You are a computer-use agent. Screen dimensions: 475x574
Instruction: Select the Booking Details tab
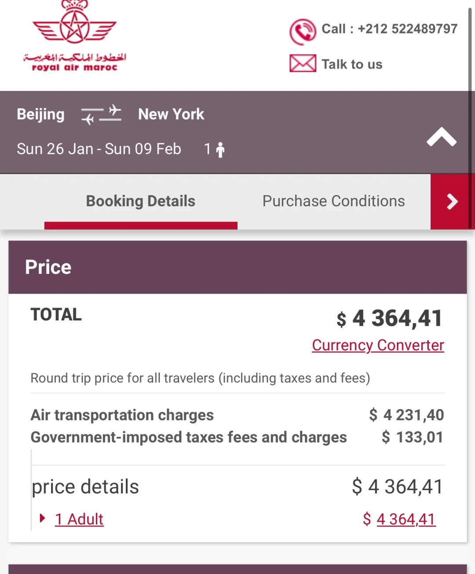pyautogui.click(x=141, y=201)
